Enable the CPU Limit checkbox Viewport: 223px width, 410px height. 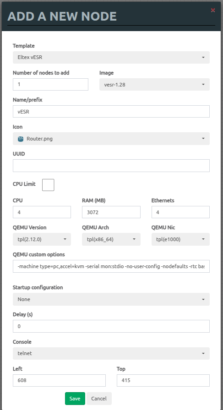pos(48,185)
